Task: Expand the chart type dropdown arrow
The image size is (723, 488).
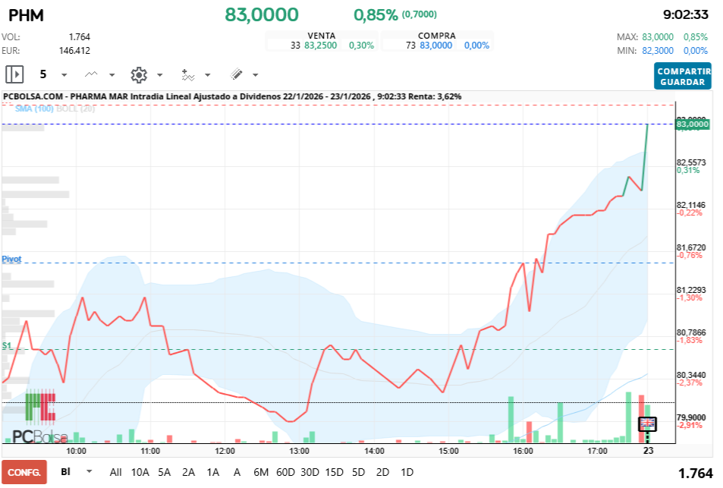Action: pos(112,74)
